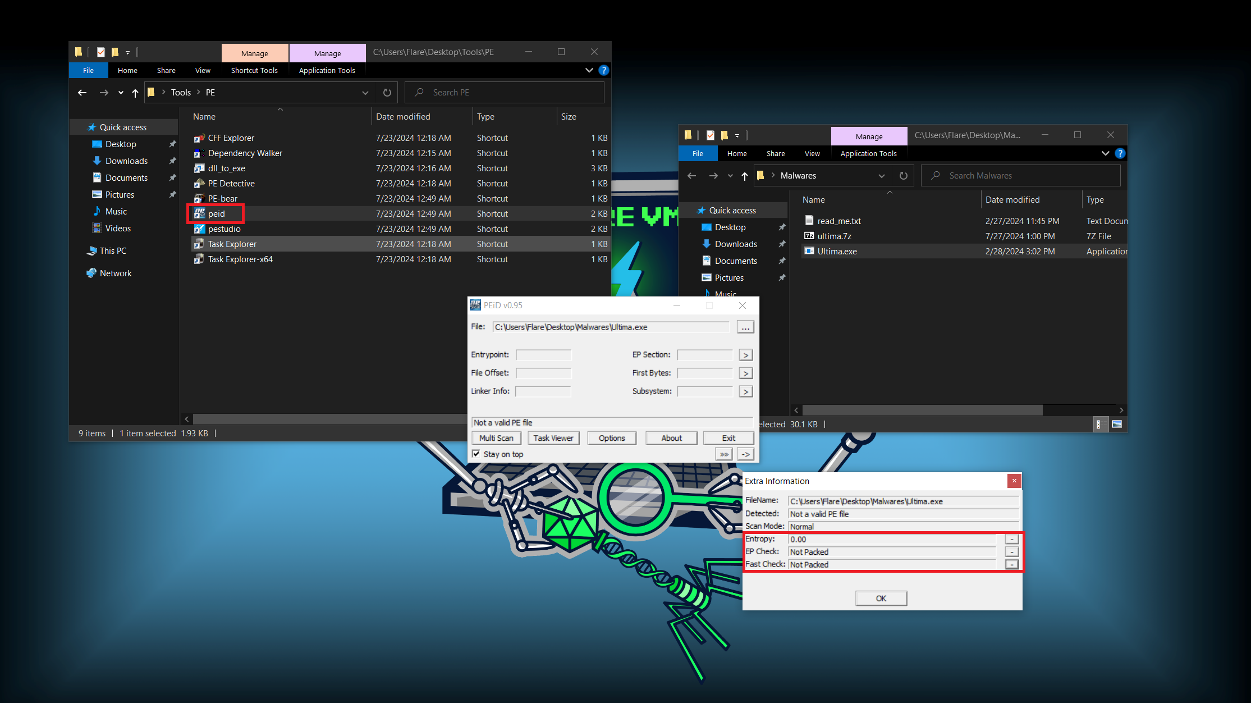Select the peid shortcut icon
The width and height of the screenshot is (1251, 703).
tap(199, 214)
